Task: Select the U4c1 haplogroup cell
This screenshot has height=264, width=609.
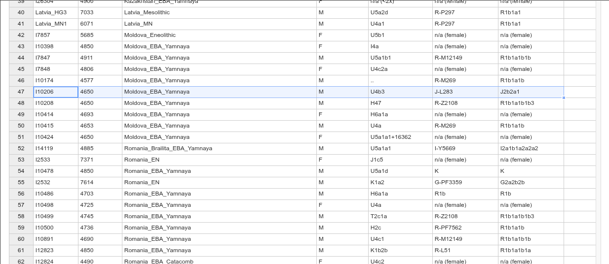Action: click(400, 239)
